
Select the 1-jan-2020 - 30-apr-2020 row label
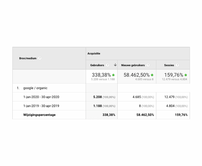point(41,97)
